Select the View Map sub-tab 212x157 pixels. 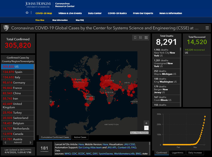point(40,20)
